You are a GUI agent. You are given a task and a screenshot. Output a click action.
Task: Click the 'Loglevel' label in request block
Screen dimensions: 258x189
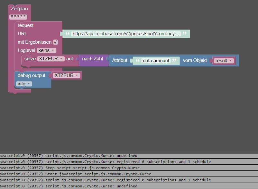pyautogui.click(x=26, y=50)
